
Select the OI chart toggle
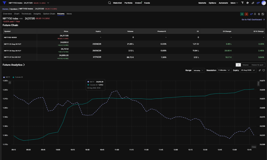coord(238,65)
